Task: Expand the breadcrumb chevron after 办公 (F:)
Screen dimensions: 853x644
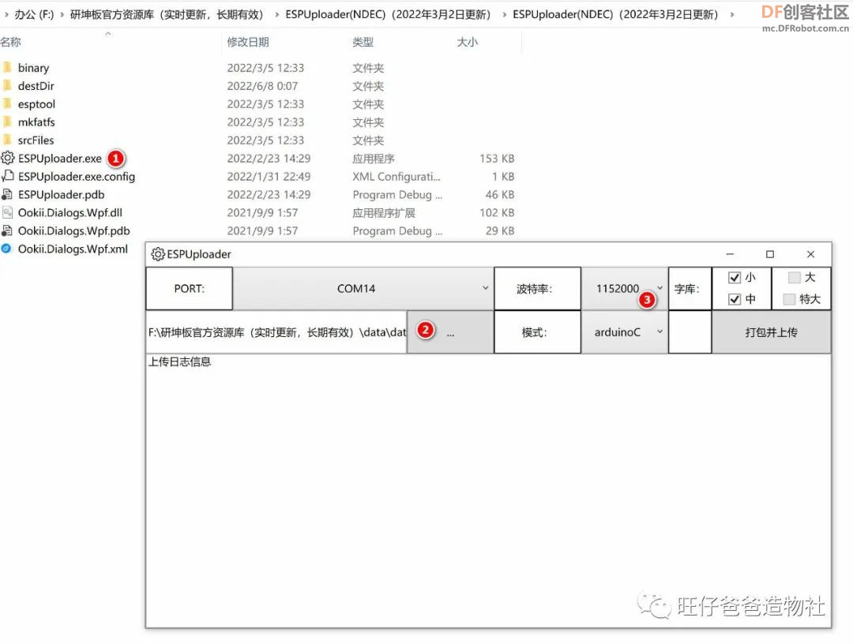Action: click(62, 14)
